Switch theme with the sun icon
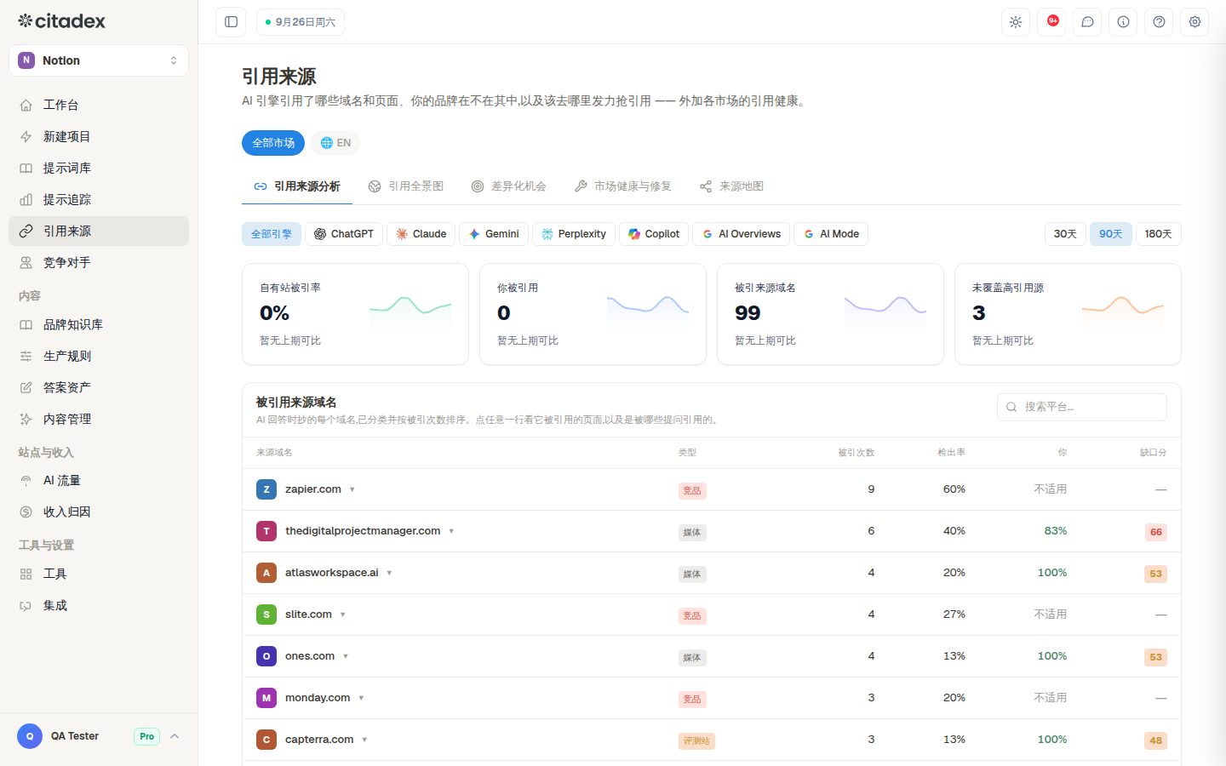This screenshot has width=1226, height=766. [x=1016, y=22]
